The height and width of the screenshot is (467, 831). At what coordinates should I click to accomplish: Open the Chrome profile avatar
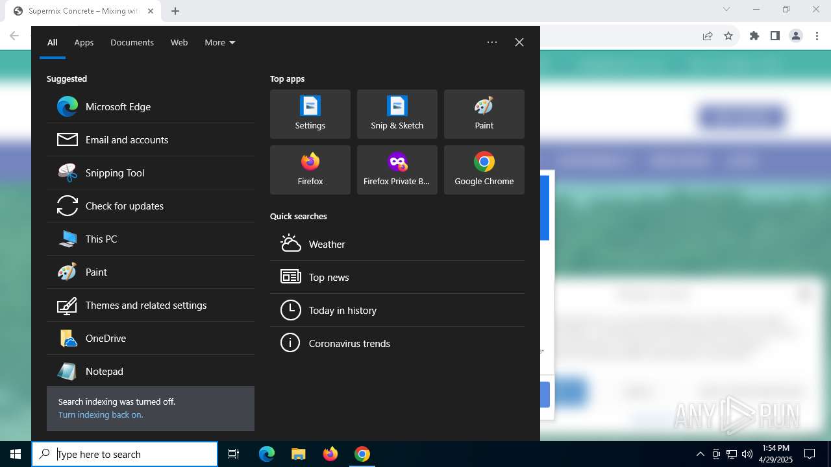(x=796, y=36)
